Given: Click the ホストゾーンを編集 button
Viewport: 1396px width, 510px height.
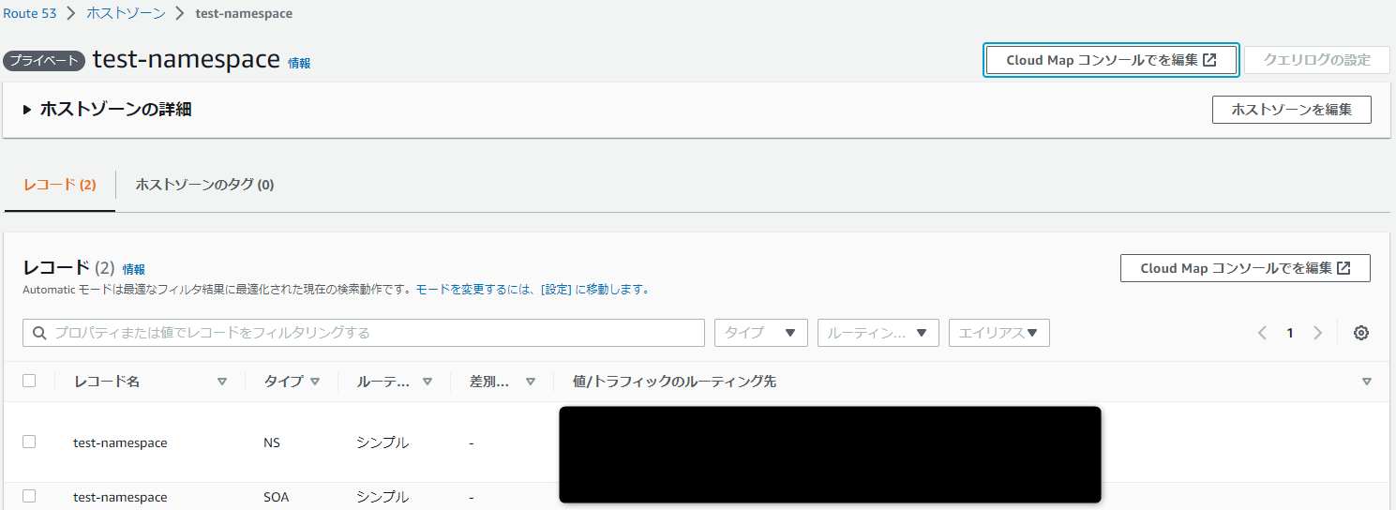Looking at the screenshot, I should (x=1291, y=110).
